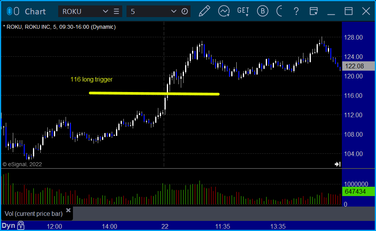Click the partial circle C icon
The image size is (376, 231).
[x=279, y=11]
